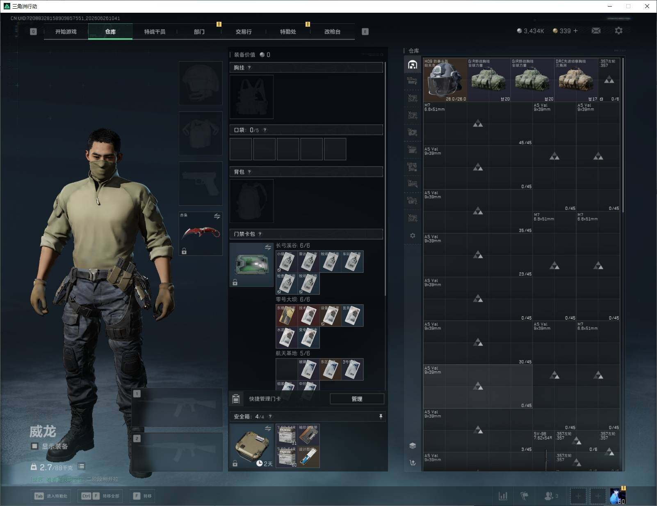Open the 部门 tab
This screenshot has width=657, height=506.
[x=199, y=32]
